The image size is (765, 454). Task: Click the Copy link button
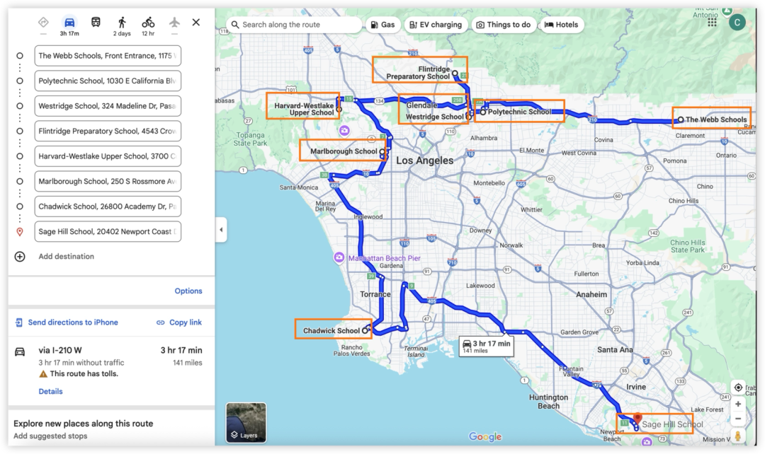point(179,322)
